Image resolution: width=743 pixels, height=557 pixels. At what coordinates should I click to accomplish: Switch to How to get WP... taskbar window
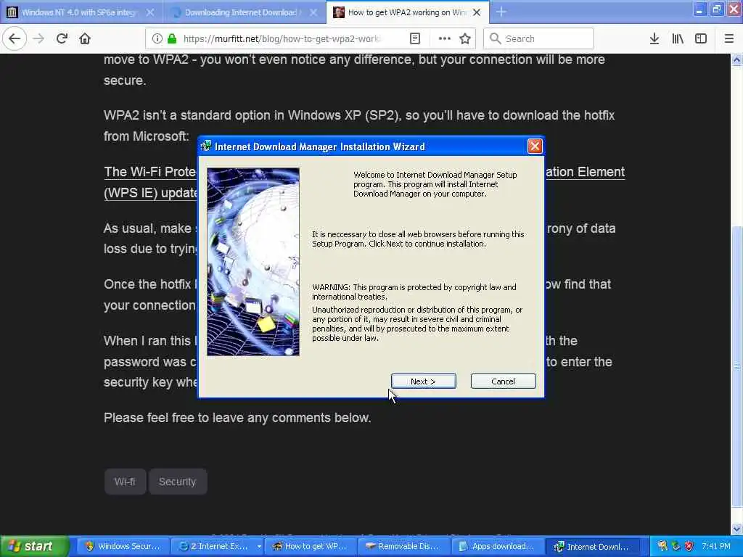pyautogui.click(x=311, y=546)
